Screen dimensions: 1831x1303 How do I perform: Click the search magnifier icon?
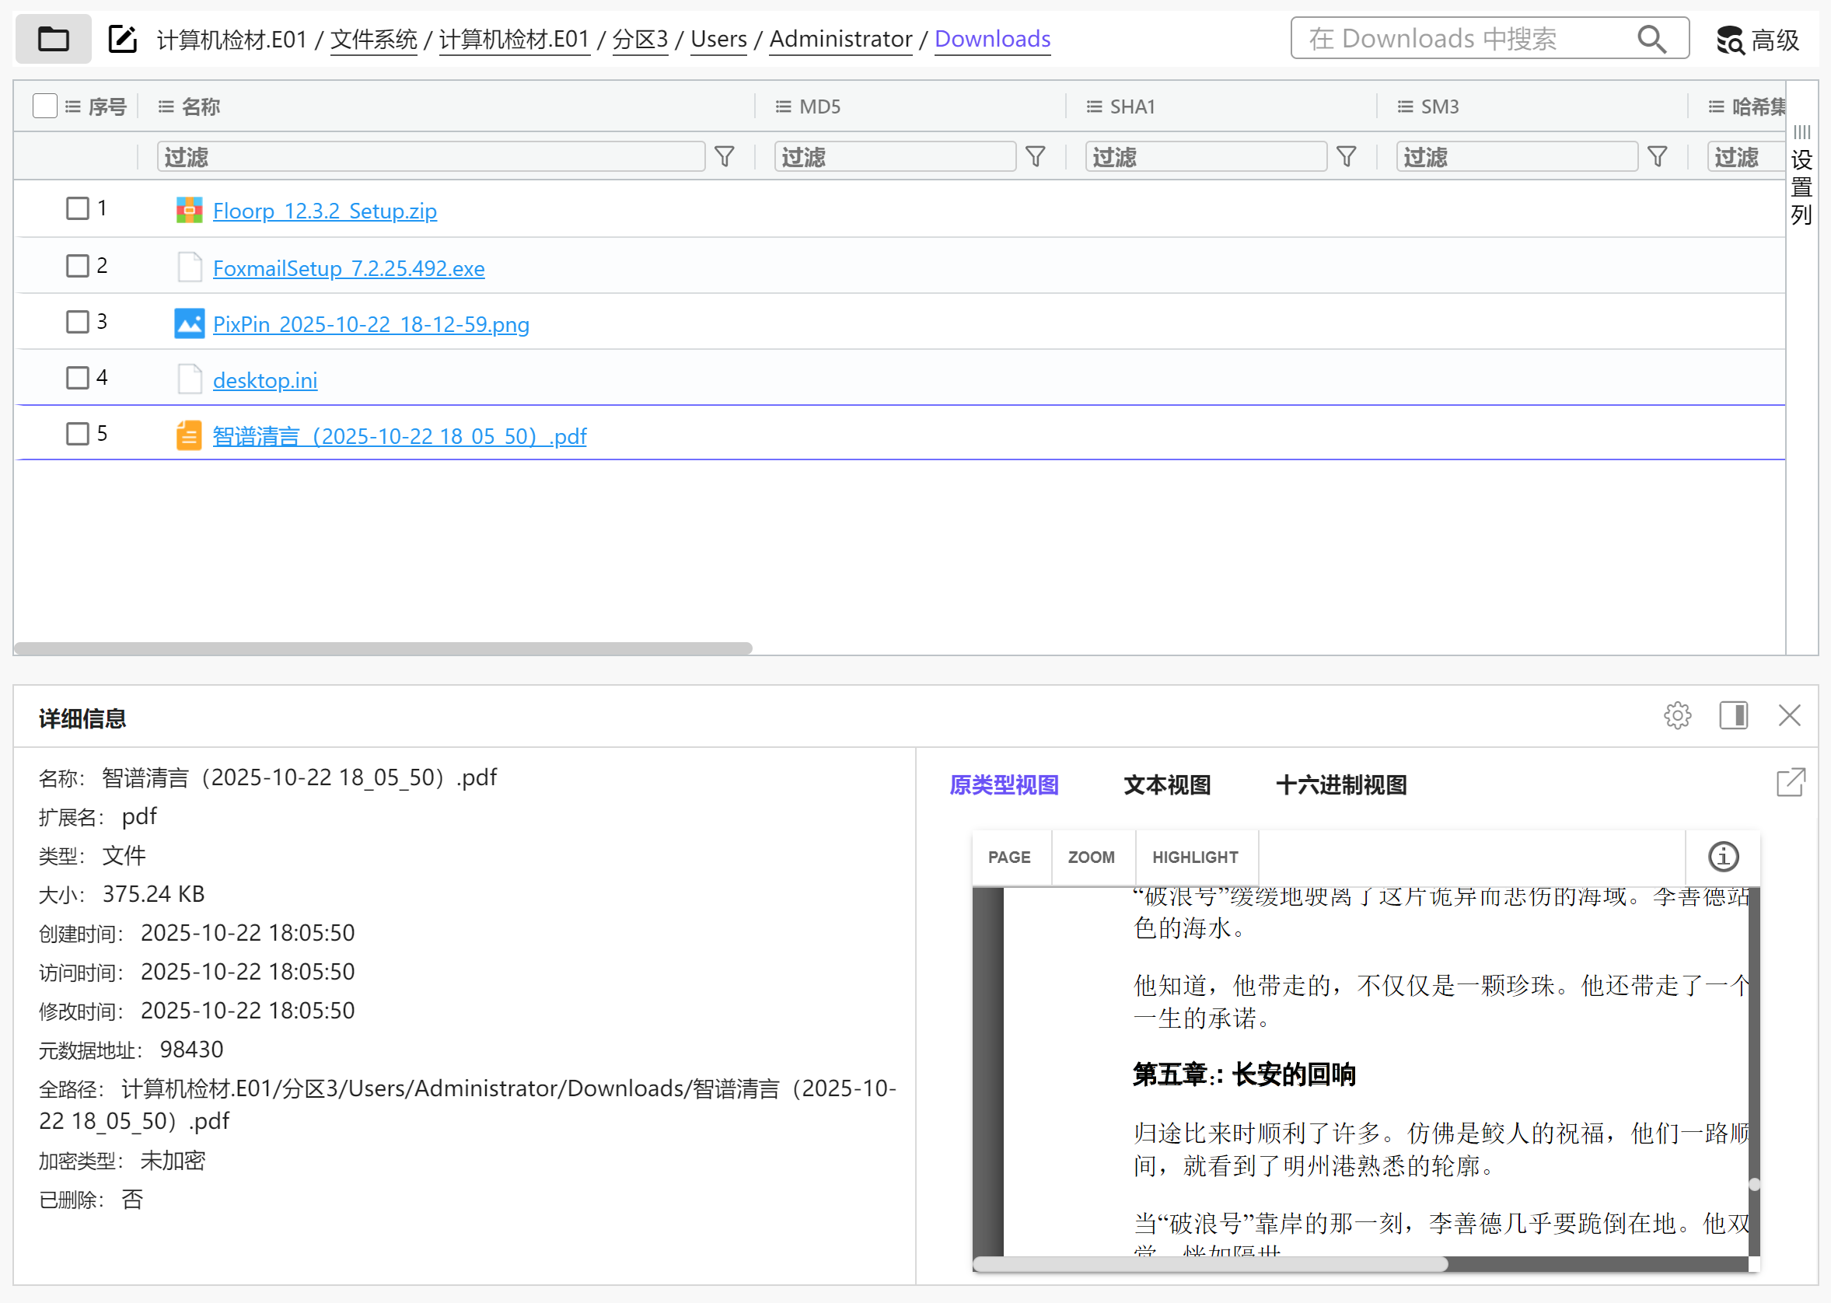pyautogui.click(x=1651, y=39)
